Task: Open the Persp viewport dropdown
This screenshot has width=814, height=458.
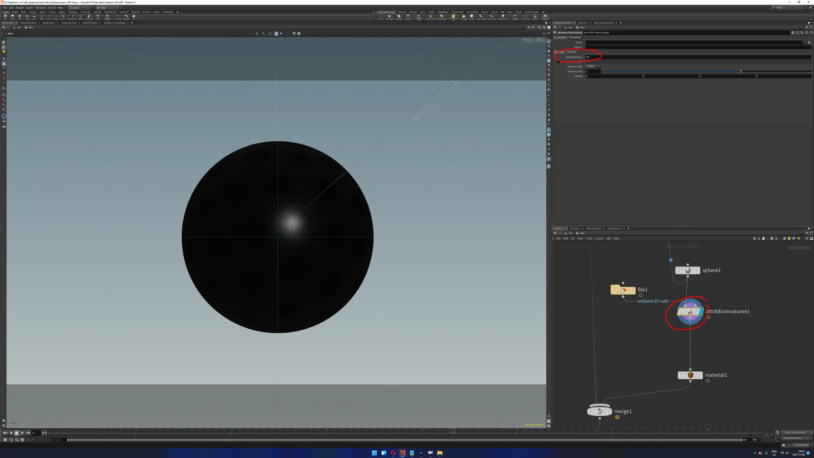Action: 527,40
